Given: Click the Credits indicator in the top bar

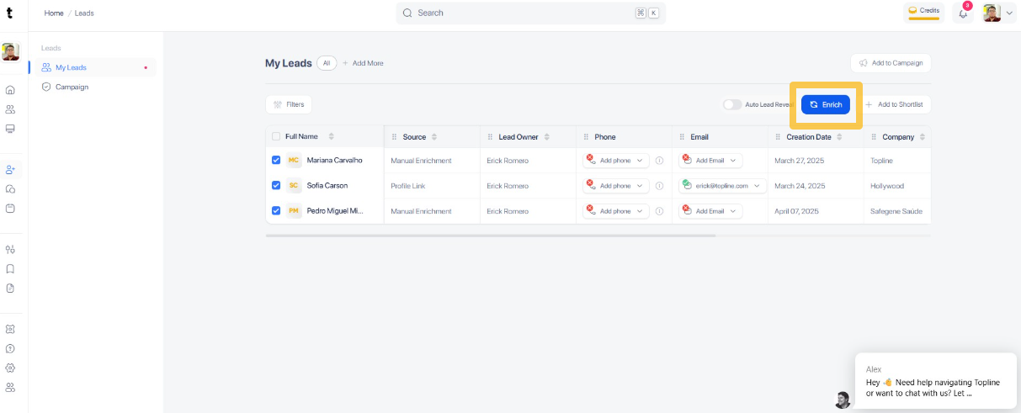Looking at the screenshot, I should point(923,12).
